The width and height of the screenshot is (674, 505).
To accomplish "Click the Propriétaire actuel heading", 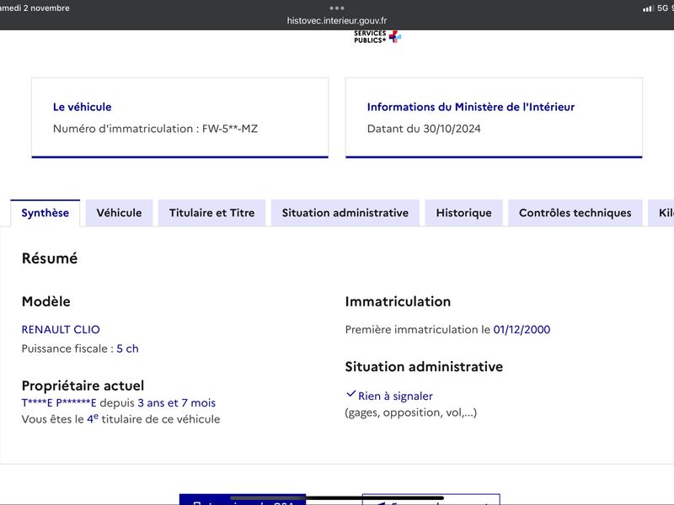I will (83, 385).
